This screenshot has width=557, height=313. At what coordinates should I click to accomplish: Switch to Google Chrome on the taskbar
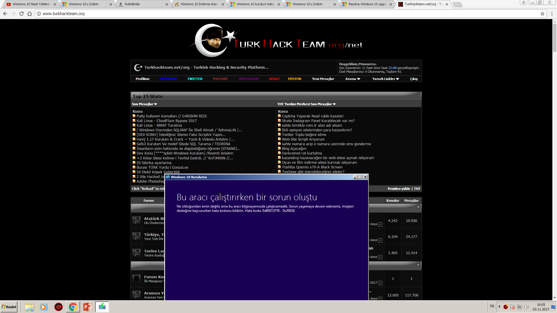tap(73, 307)
